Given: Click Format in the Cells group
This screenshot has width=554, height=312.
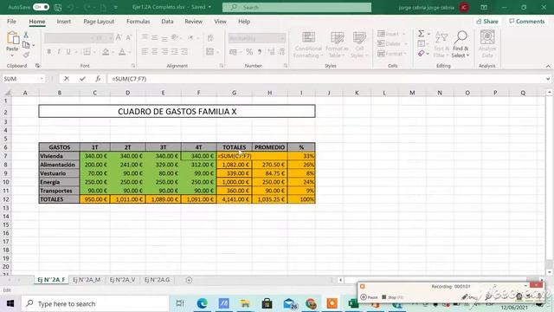Looking at the screenshot, I should click(x=392, y=54).
